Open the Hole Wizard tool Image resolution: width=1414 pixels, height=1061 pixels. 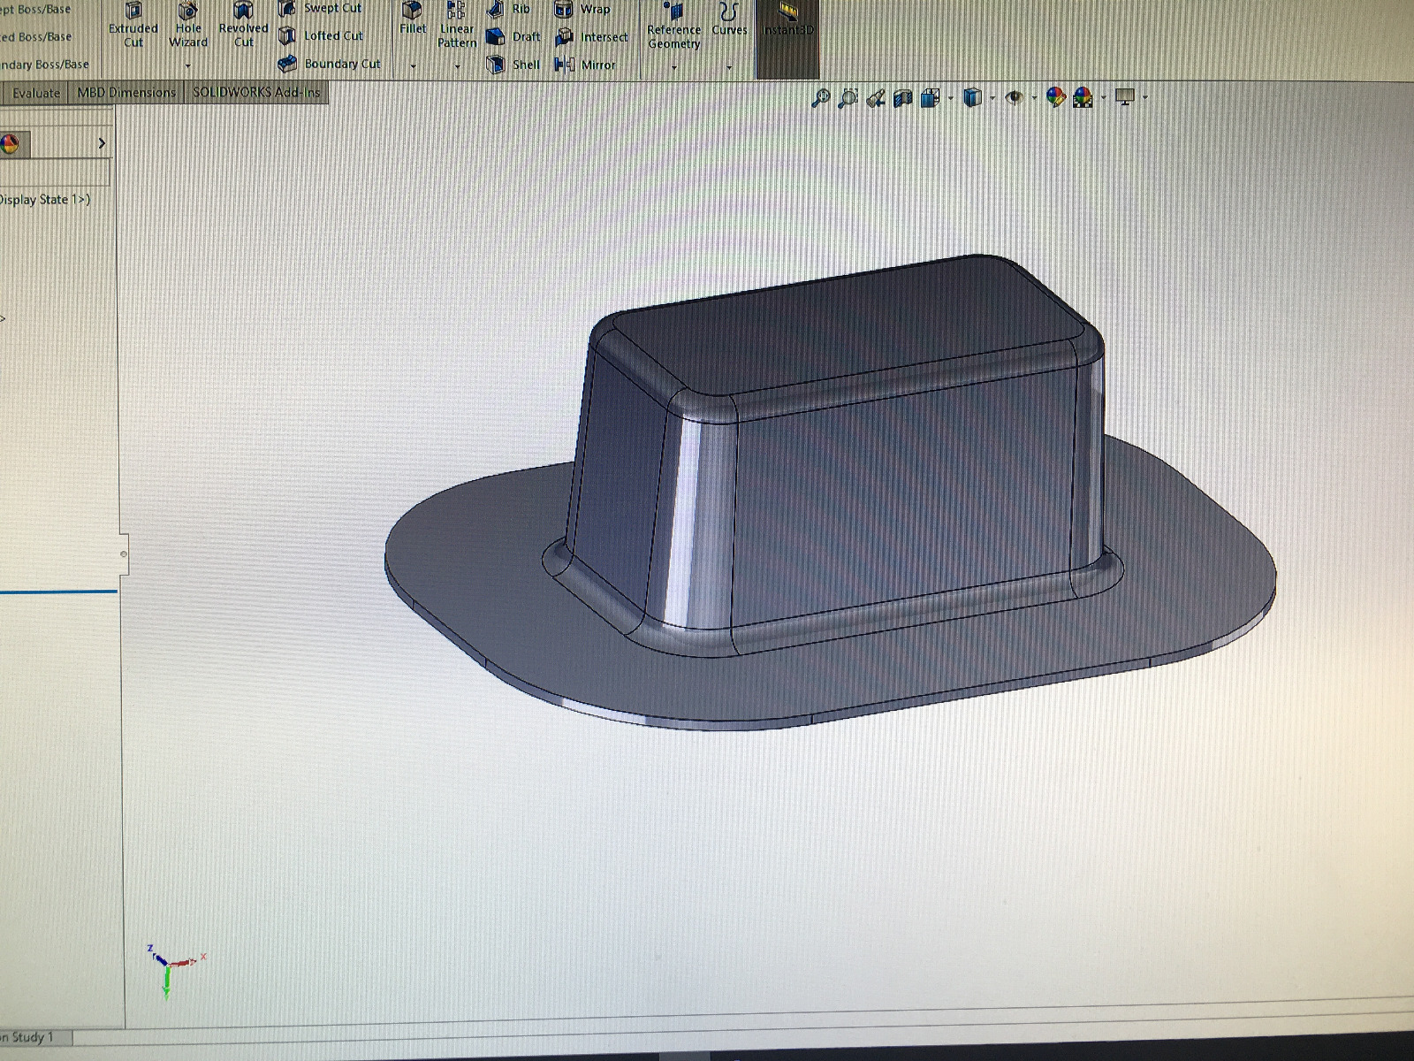[x=188, y=25]
